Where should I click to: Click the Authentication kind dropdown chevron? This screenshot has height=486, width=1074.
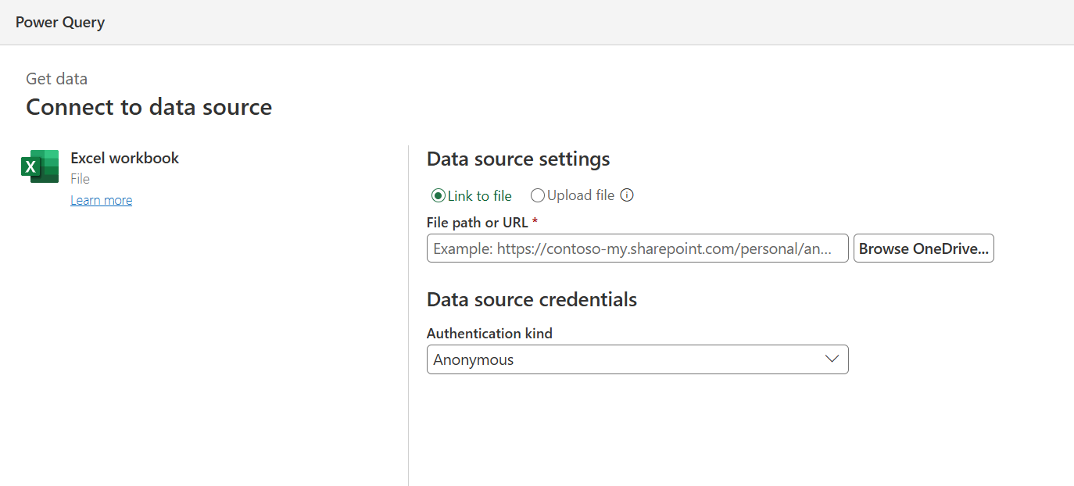point(832,359)
